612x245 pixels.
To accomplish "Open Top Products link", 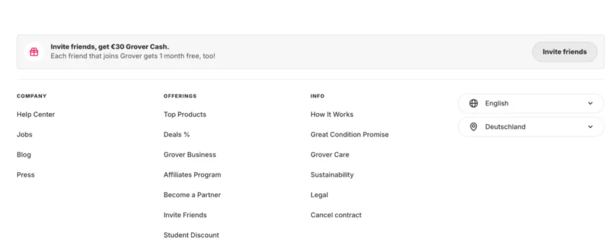I will click(185, 115).
